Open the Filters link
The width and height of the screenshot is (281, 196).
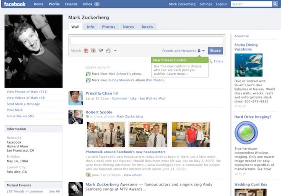coord(219,61)
